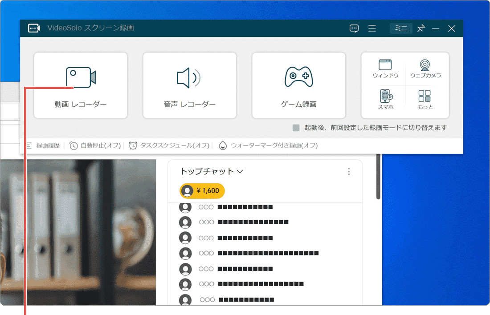The image size is (490, 315).
Task: Open the hamburger menu in the title bar
Action: 372,28
